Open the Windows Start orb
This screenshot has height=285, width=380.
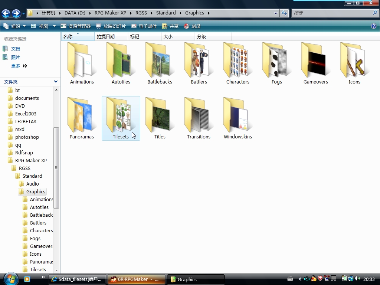[x=11, y=279]
